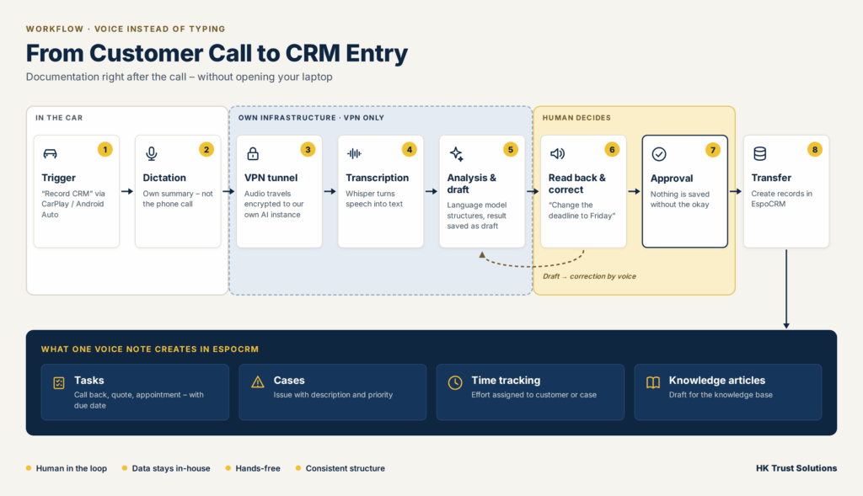The height and width of the screenshot is (496, 863).
Task: Click the car icon in Trigger card
Action: click(50, 153)
